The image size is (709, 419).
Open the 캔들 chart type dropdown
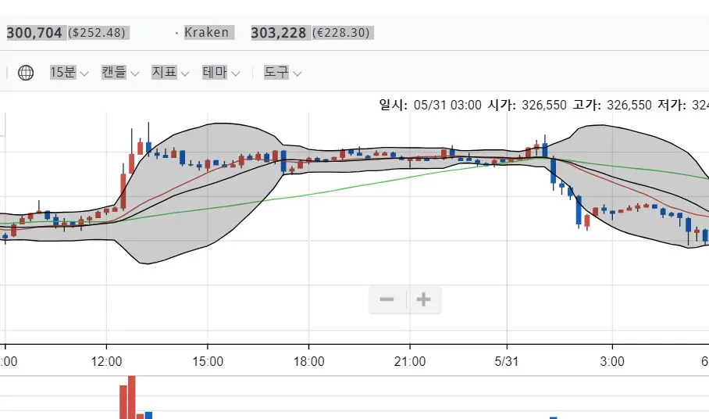point(119,73)
